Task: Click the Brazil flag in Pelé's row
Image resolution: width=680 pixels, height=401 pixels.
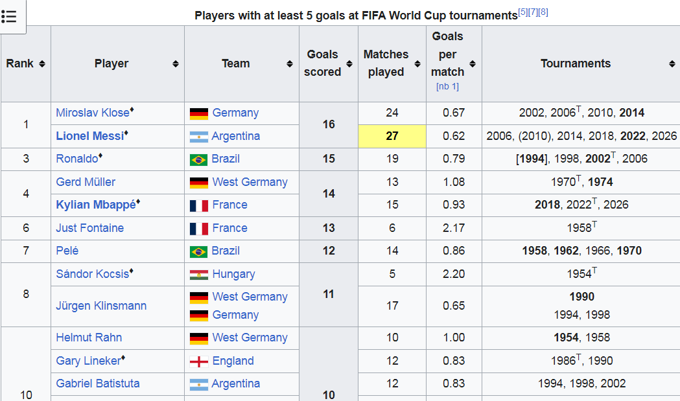Action: pos(198,251)
